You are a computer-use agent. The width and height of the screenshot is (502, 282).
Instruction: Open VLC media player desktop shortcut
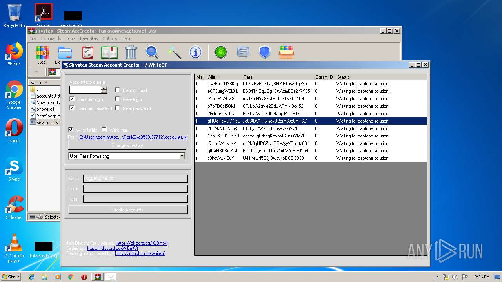(14, 248)
